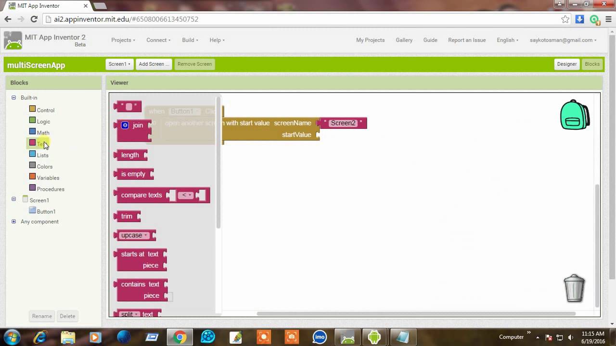The height and width of the screenshot is (346, 616).
Task: Click the MIT App Inventor android logo
Action: [x=13, y=40]
